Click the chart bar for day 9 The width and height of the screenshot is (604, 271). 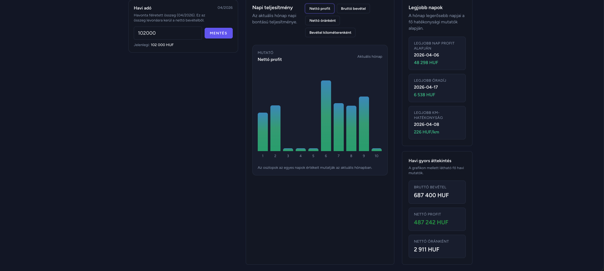click(364, 124)
